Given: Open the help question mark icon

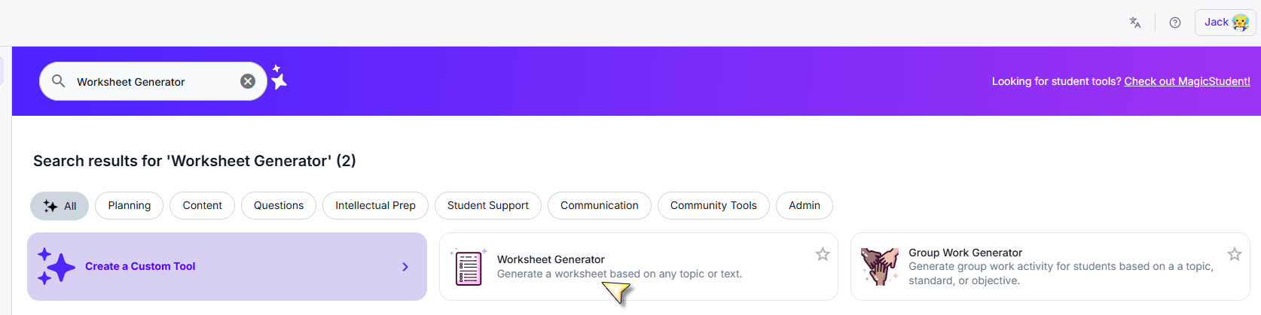Looking at the screenshot, I should tap(1174, 23).
